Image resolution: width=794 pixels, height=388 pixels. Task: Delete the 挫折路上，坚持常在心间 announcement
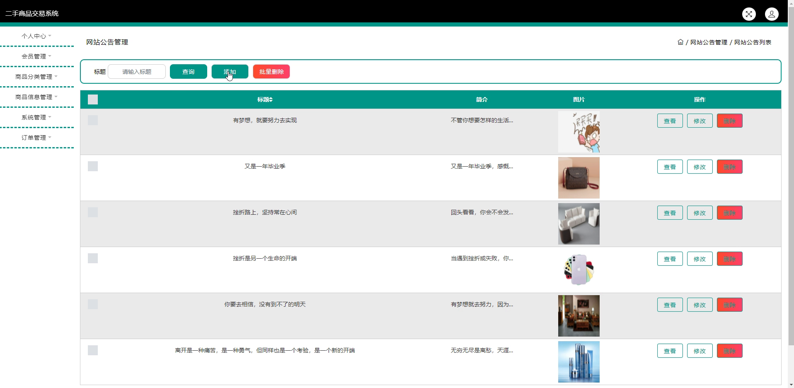(730, 213)
